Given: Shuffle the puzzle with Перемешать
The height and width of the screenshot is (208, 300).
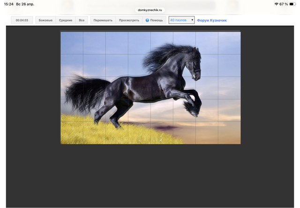Looking at the screenshot, I should pyautogui.click(x=103, y=21).
